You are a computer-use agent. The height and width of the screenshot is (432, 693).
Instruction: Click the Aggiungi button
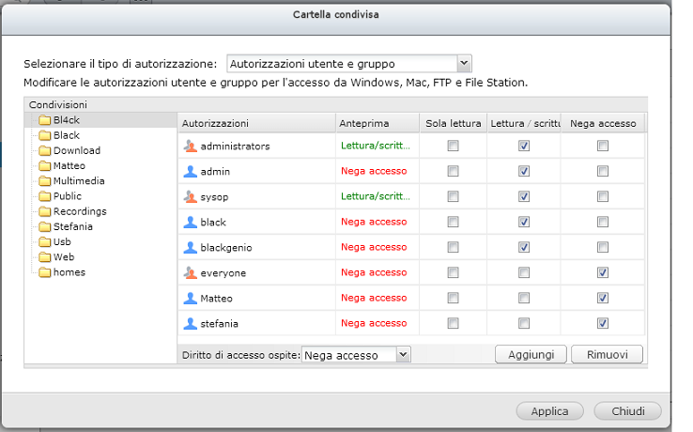pos(531,354)
